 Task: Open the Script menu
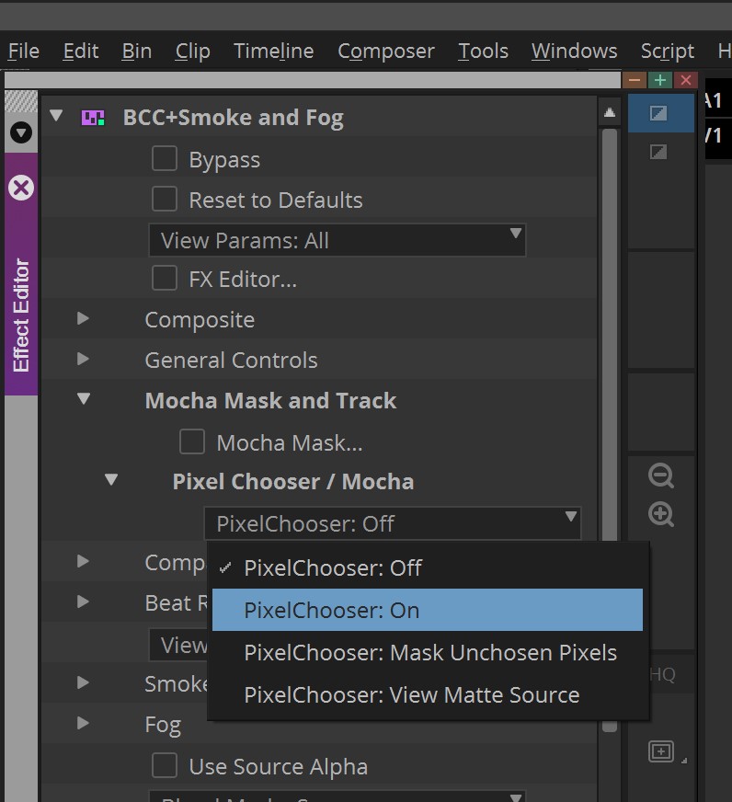(667, 52)
